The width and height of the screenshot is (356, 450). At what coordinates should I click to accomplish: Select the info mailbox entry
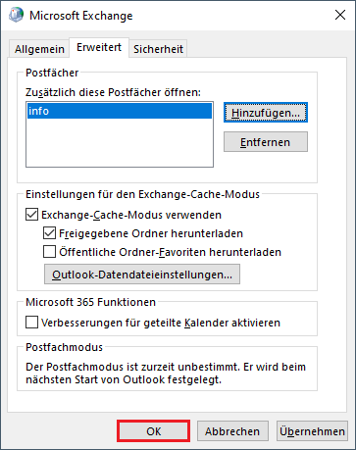(x=120, y=111)
